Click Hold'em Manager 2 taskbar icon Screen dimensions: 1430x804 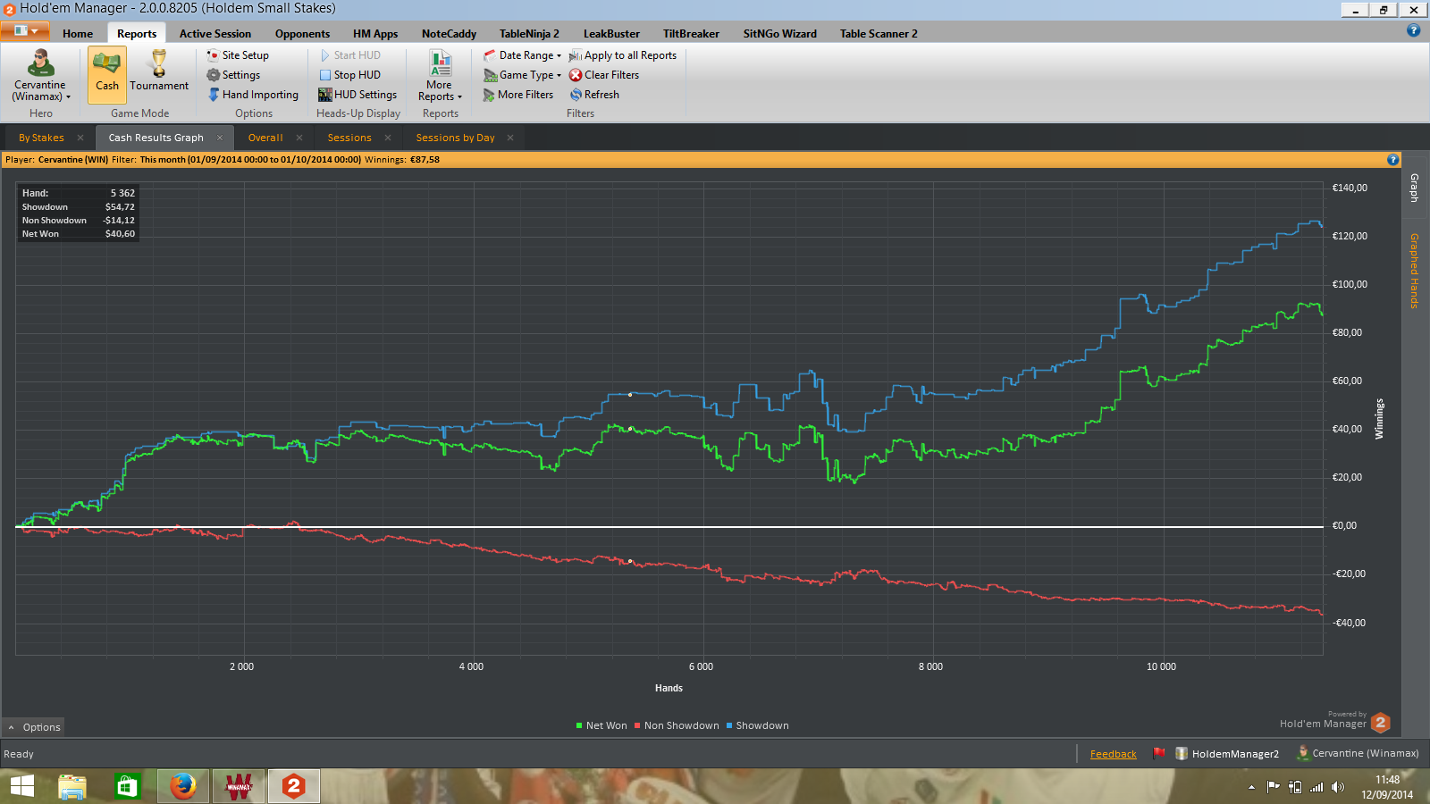tap(294, 786)
